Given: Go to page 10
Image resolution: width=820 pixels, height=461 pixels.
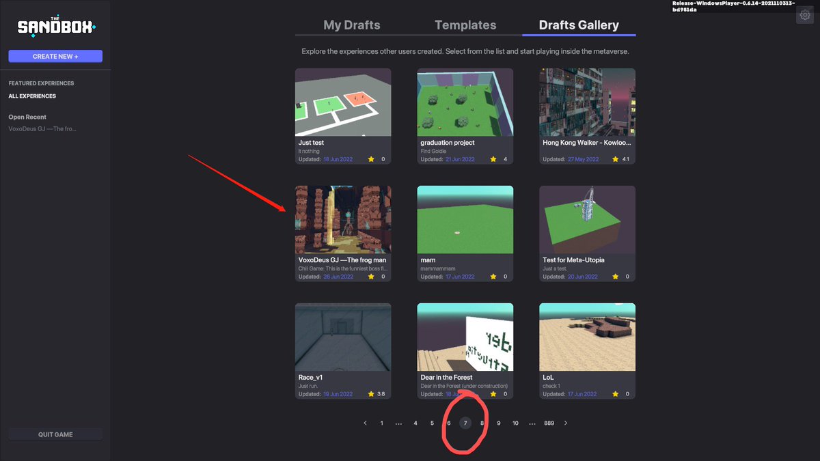Looking at the screenshot, I should point(515,423).
